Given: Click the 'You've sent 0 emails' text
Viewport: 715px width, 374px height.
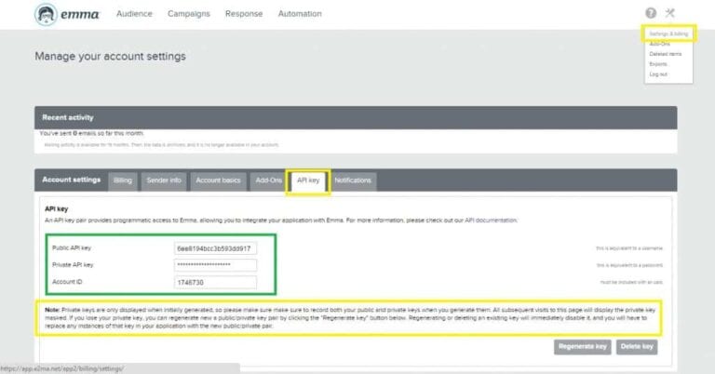Looking at the screenshot, I should [x=91, y=133].
